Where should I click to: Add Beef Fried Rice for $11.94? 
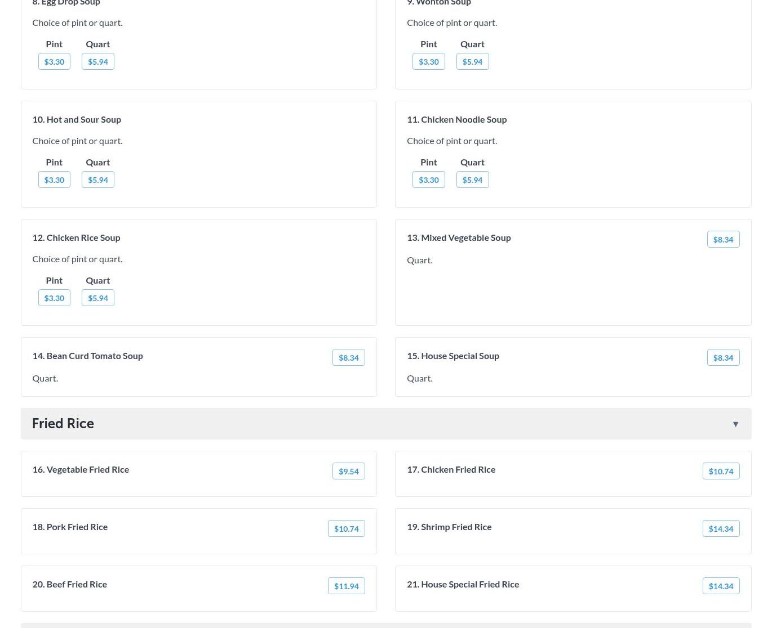tap(346, 586)
